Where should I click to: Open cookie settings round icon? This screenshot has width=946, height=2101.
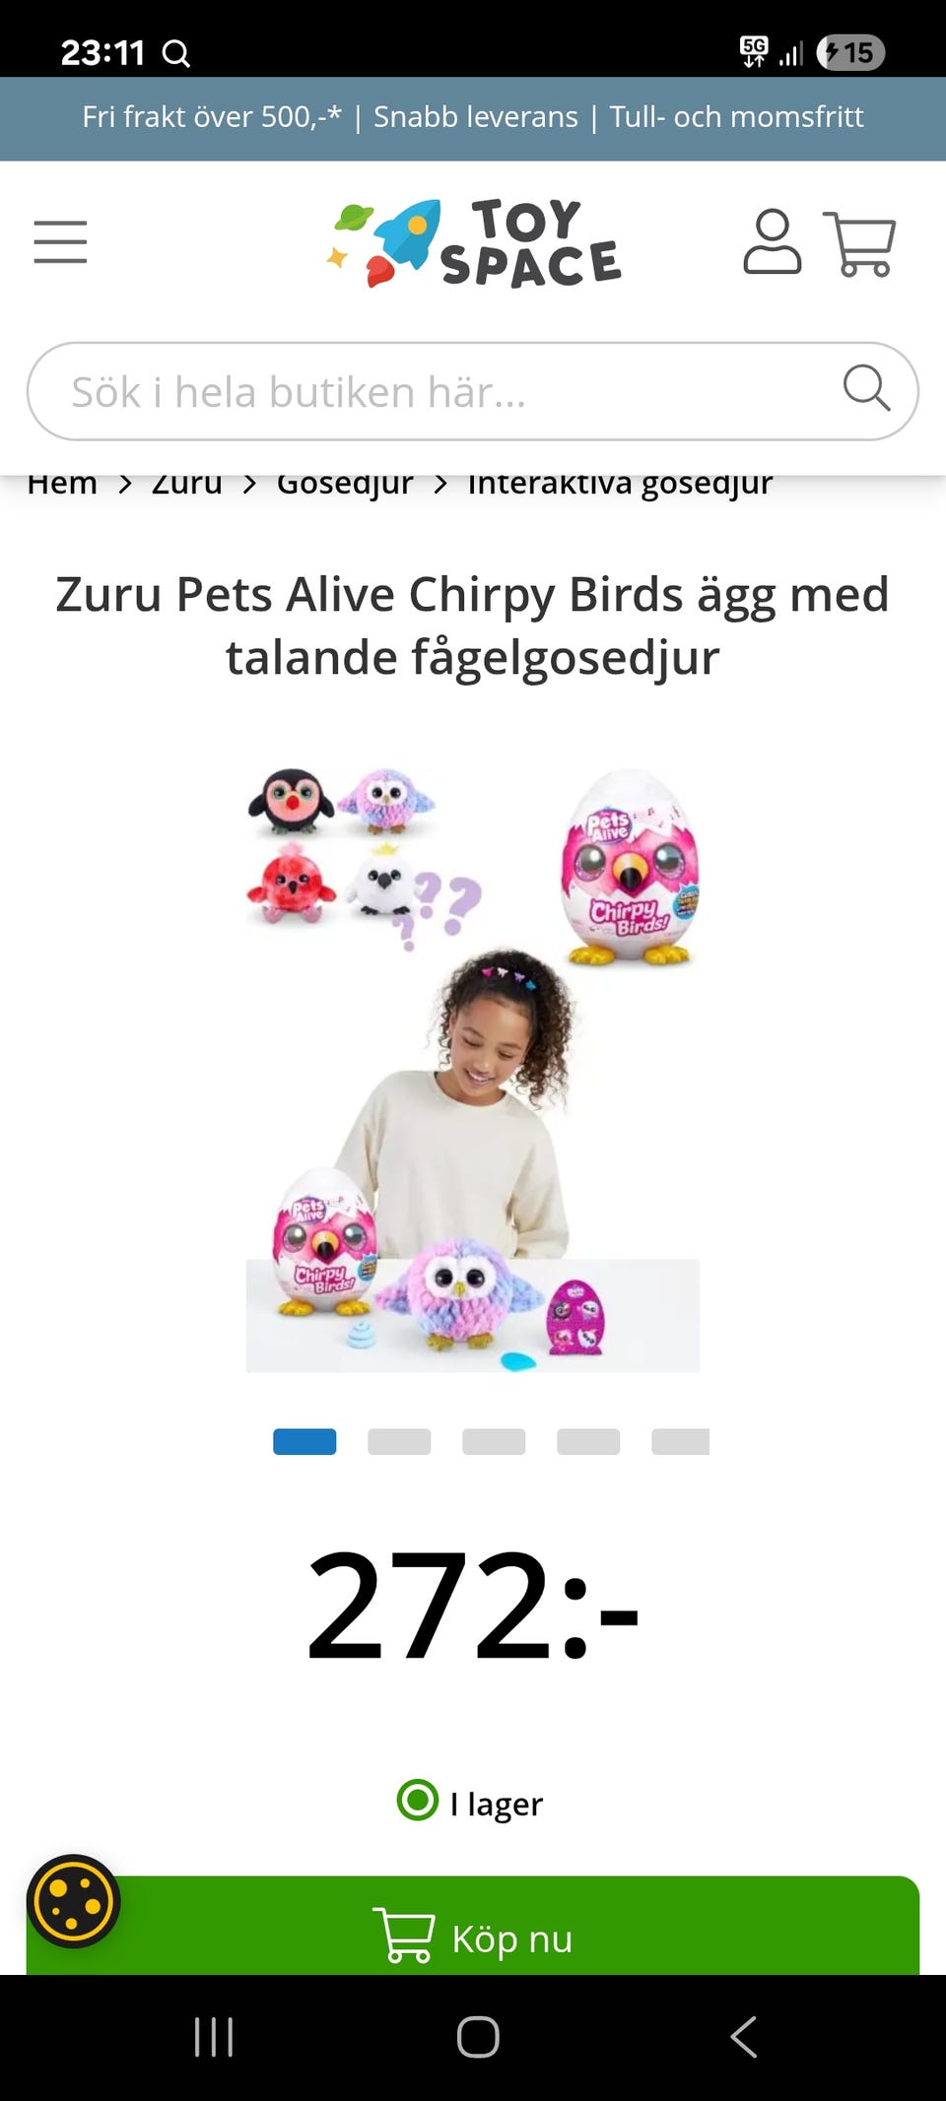pyautogui.click(x=73, y=1901)
